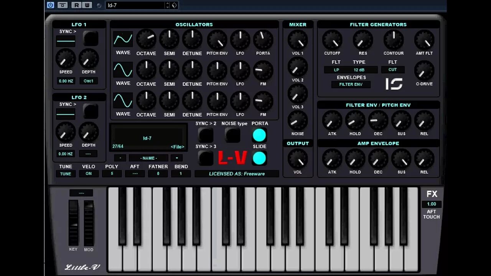Click the FX button
Image resolution: width=491 pixels, height=276 pixels.
pos(432,194)
